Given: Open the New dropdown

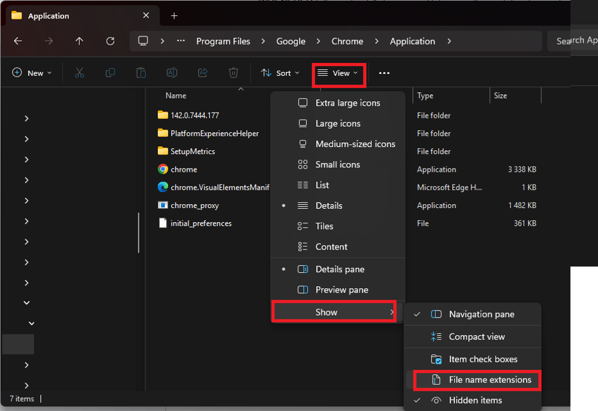Looking at the screenshot, I should point(32,73).
